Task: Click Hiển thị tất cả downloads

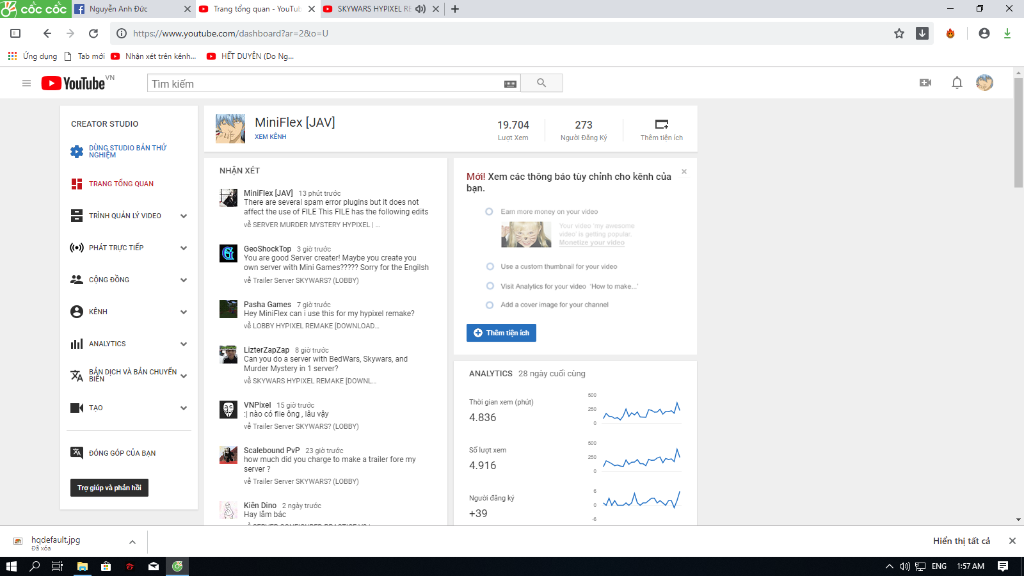Action: (961, 541)
